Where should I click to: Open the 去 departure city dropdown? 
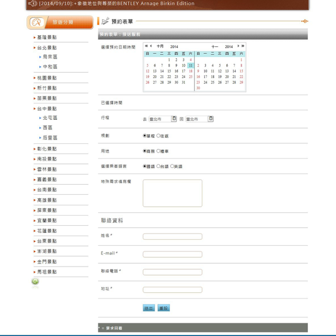[x=162, y=119]
